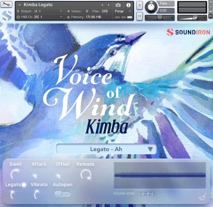The image size is (213, 207).
Task: Click the Legato speed knob
Action: coord(12,194)
